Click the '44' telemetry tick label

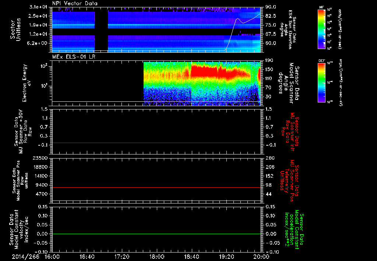(x=268, y=194)
